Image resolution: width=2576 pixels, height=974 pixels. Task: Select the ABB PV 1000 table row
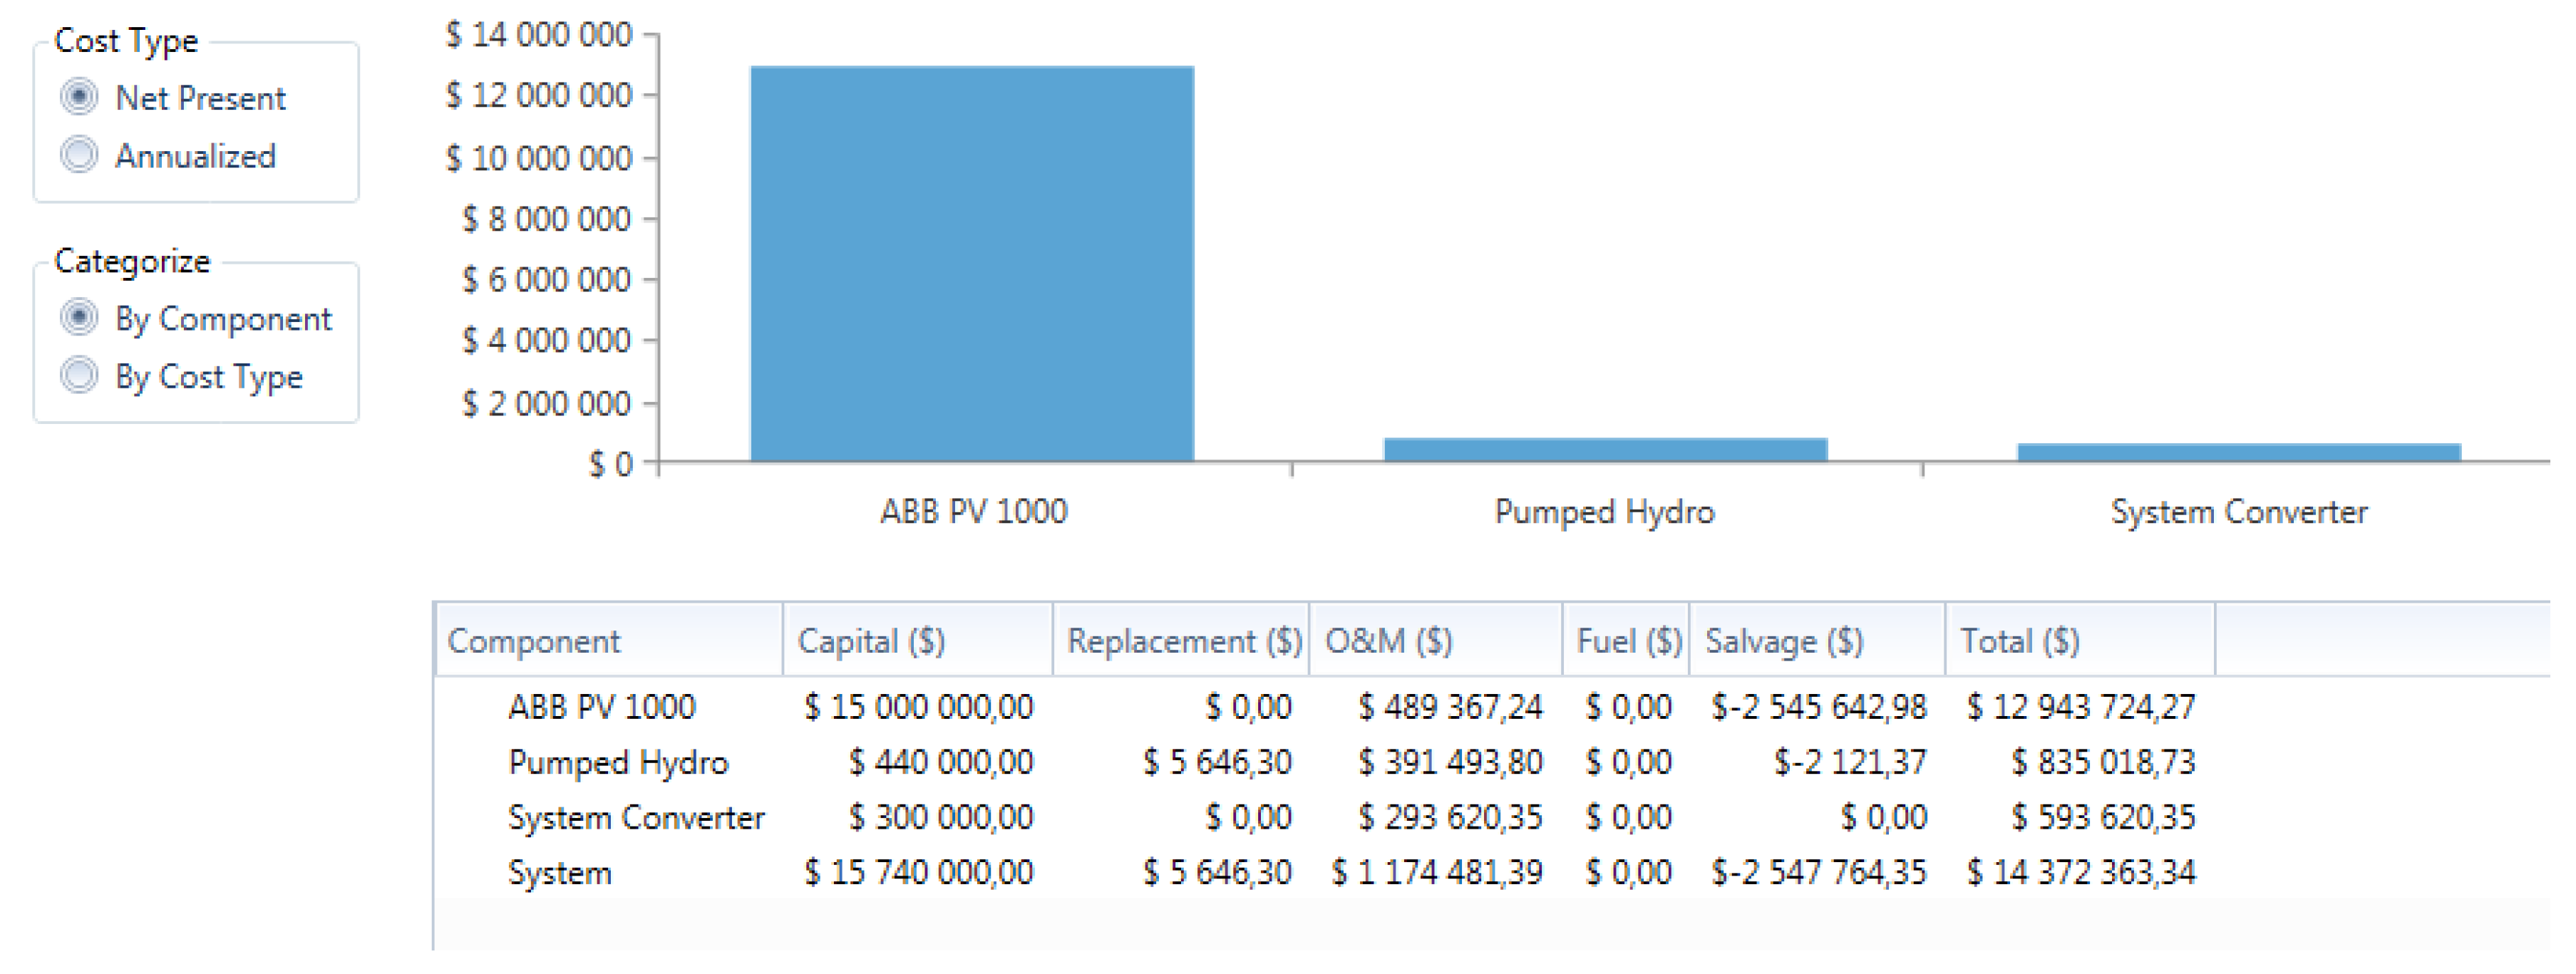[601, 707]
